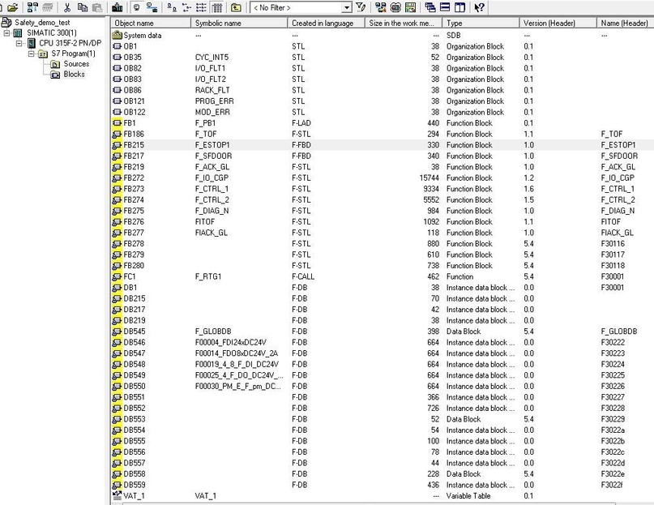Sort by the Object name column header

coord(151,23)
